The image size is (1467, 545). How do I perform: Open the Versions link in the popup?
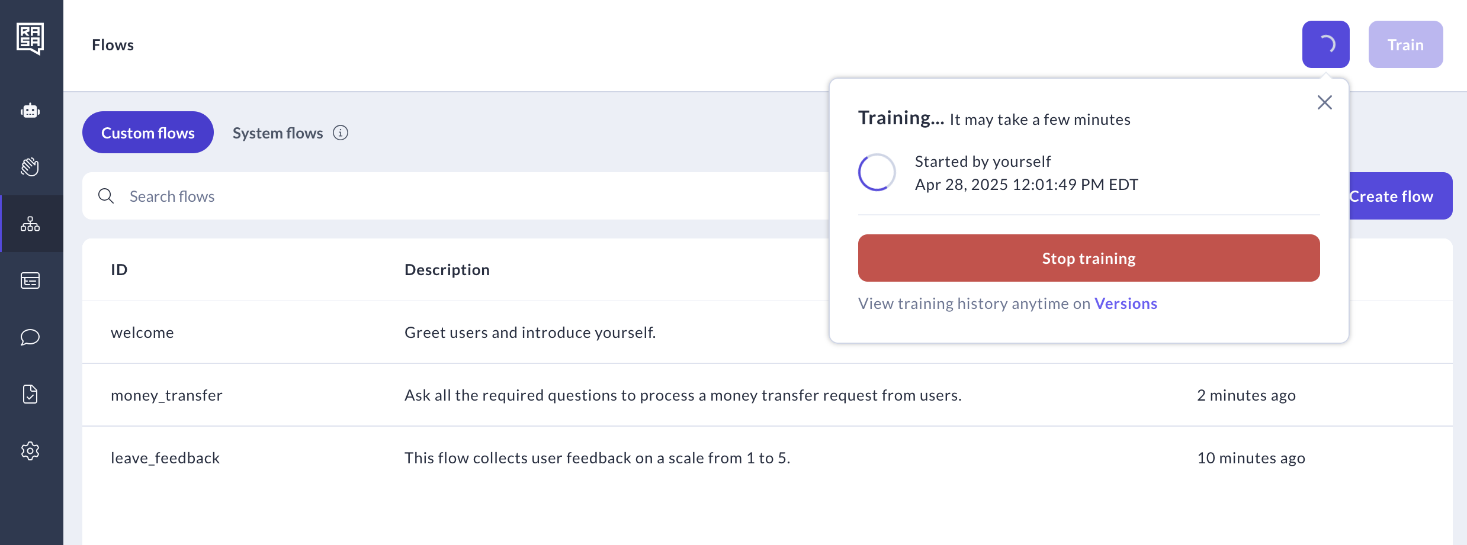1125,304
